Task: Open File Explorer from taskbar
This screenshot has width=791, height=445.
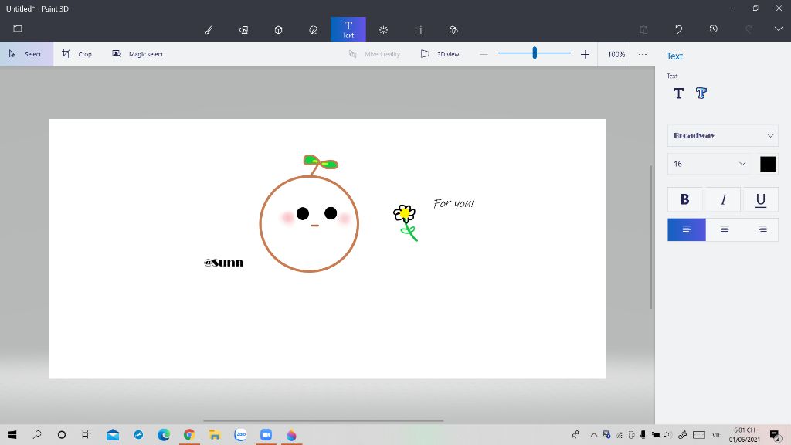Action: tap(215, 434)
